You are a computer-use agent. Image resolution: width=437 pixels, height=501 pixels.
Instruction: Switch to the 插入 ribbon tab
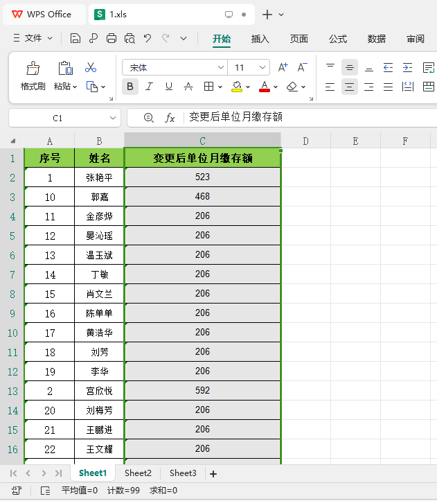[x=260, y=39]
